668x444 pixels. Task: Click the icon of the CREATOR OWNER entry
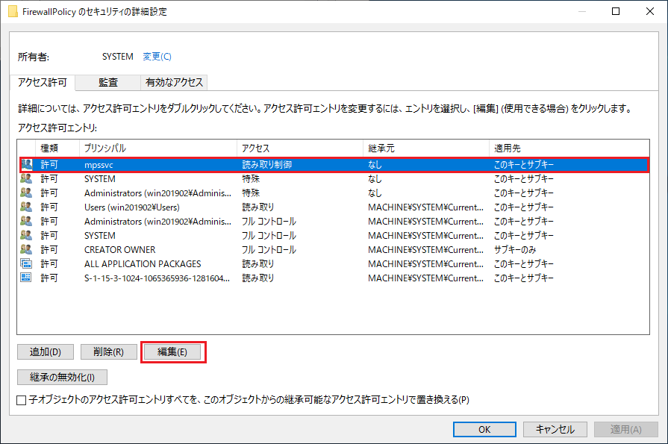(26, 249)
